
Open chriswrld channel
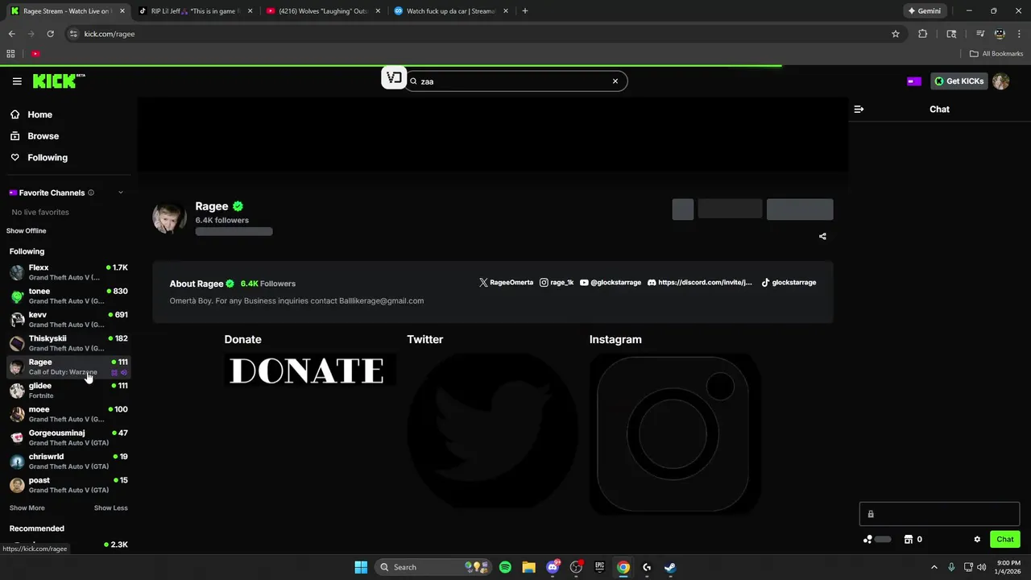point(68,462)
